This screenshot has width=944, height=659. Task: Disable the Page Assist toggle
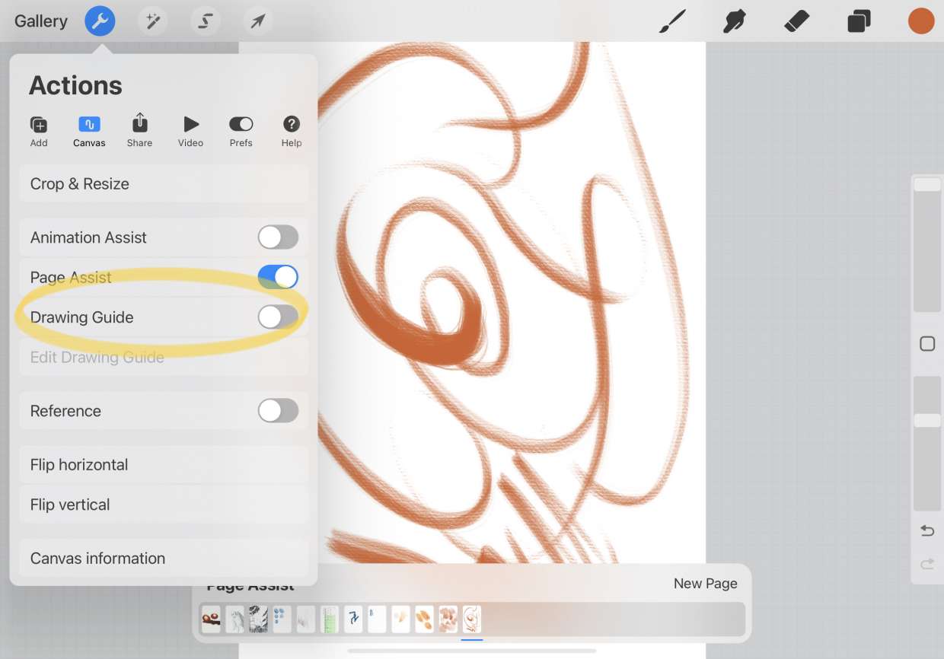click(278, 277)
